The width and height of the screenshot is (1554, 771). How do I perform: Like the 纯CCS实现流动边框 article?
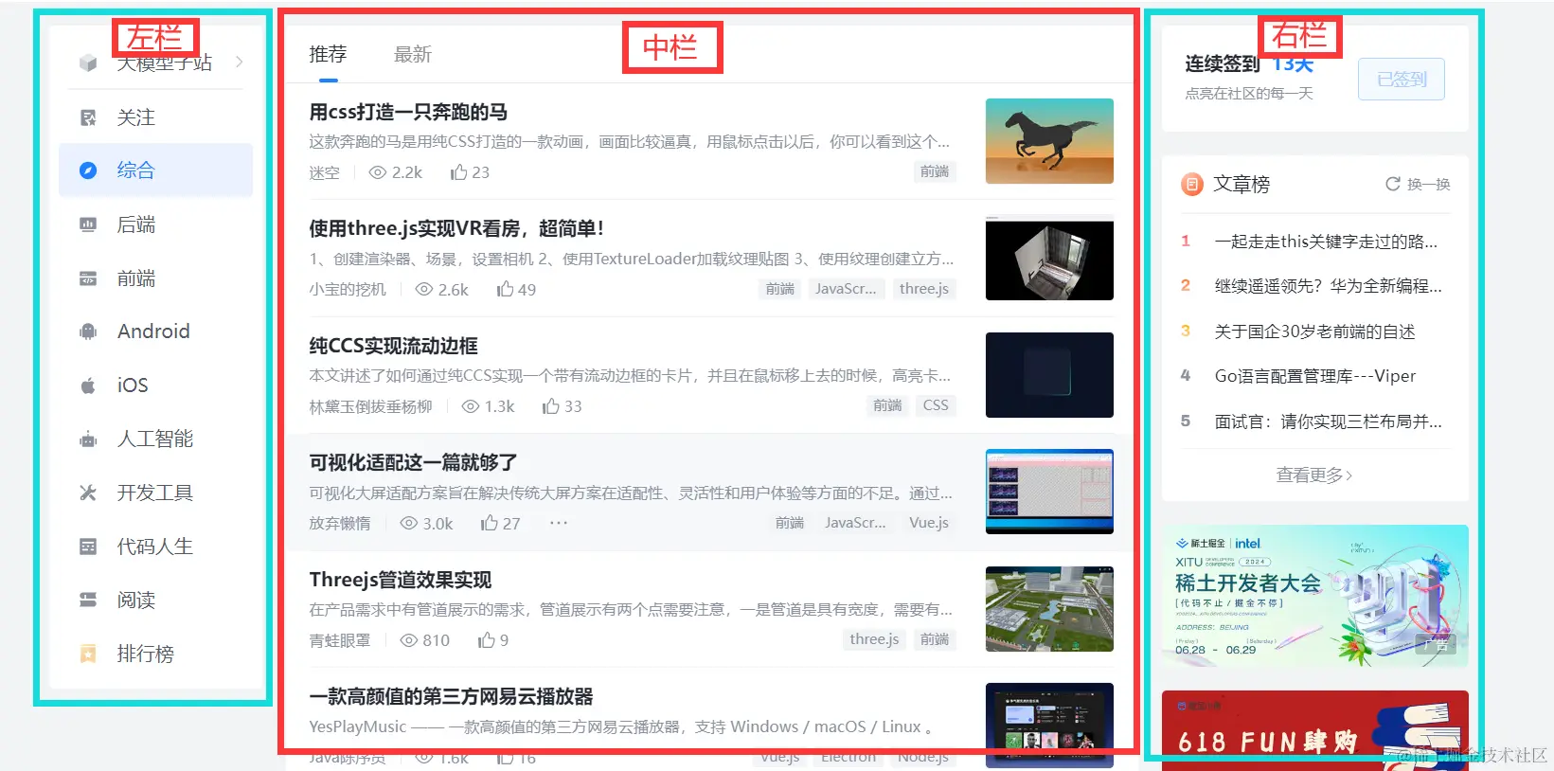[550, 406]
